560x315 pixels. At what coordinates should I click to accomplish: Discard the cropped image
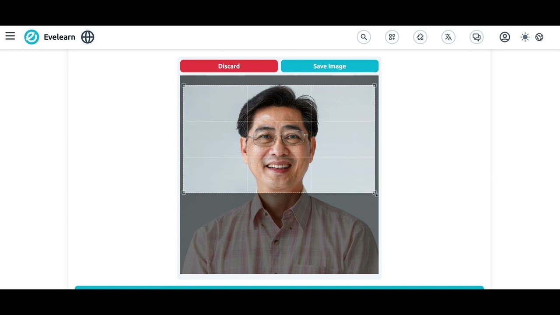(229, 66)
